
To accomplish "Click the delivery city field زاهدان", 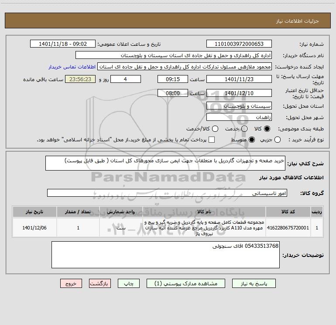I will [239, 117].
